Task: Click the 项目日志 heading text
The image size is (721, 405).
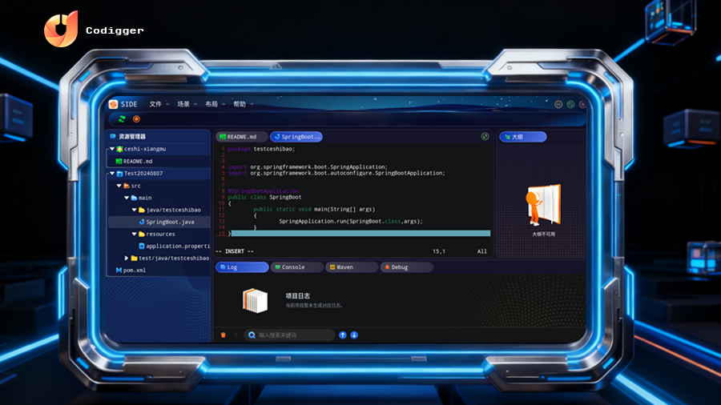Action: [x=297, y=295]
